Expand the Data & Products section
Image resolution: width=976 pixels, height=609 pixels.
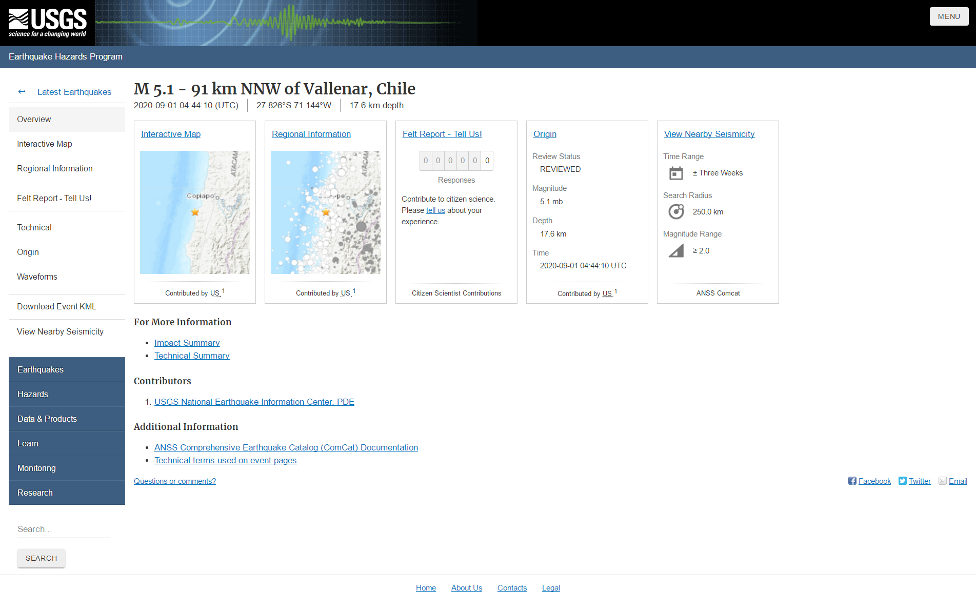point(47,419)
